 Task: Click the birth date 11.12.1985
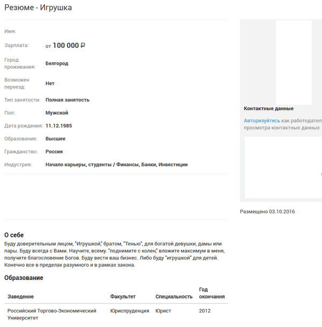pos(58,125)
